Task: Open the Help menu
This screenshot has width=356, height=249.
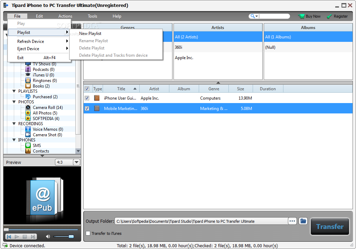Action: 117,16
